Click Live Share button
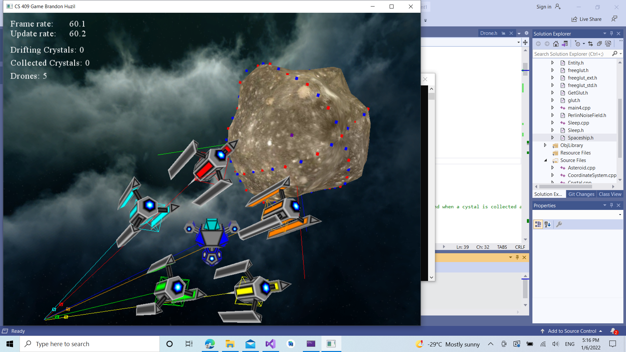Screen dimensions: 626x352 point(587,19)
